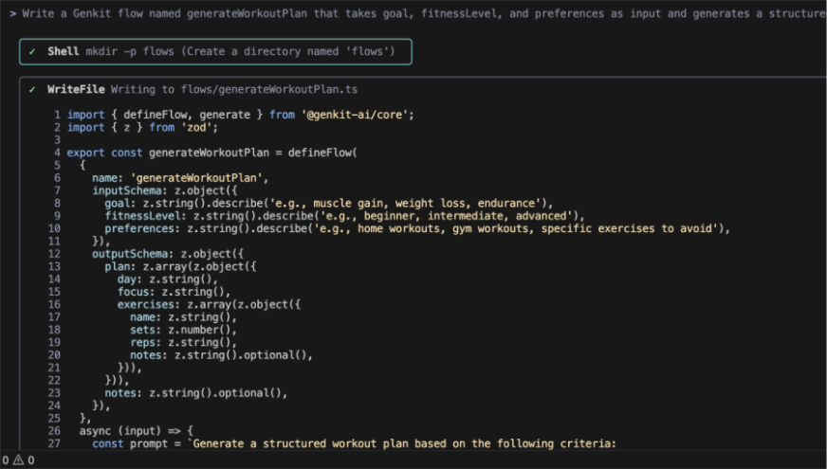Click the checkmark icon beside WriteFile

[x=32, y=90]
